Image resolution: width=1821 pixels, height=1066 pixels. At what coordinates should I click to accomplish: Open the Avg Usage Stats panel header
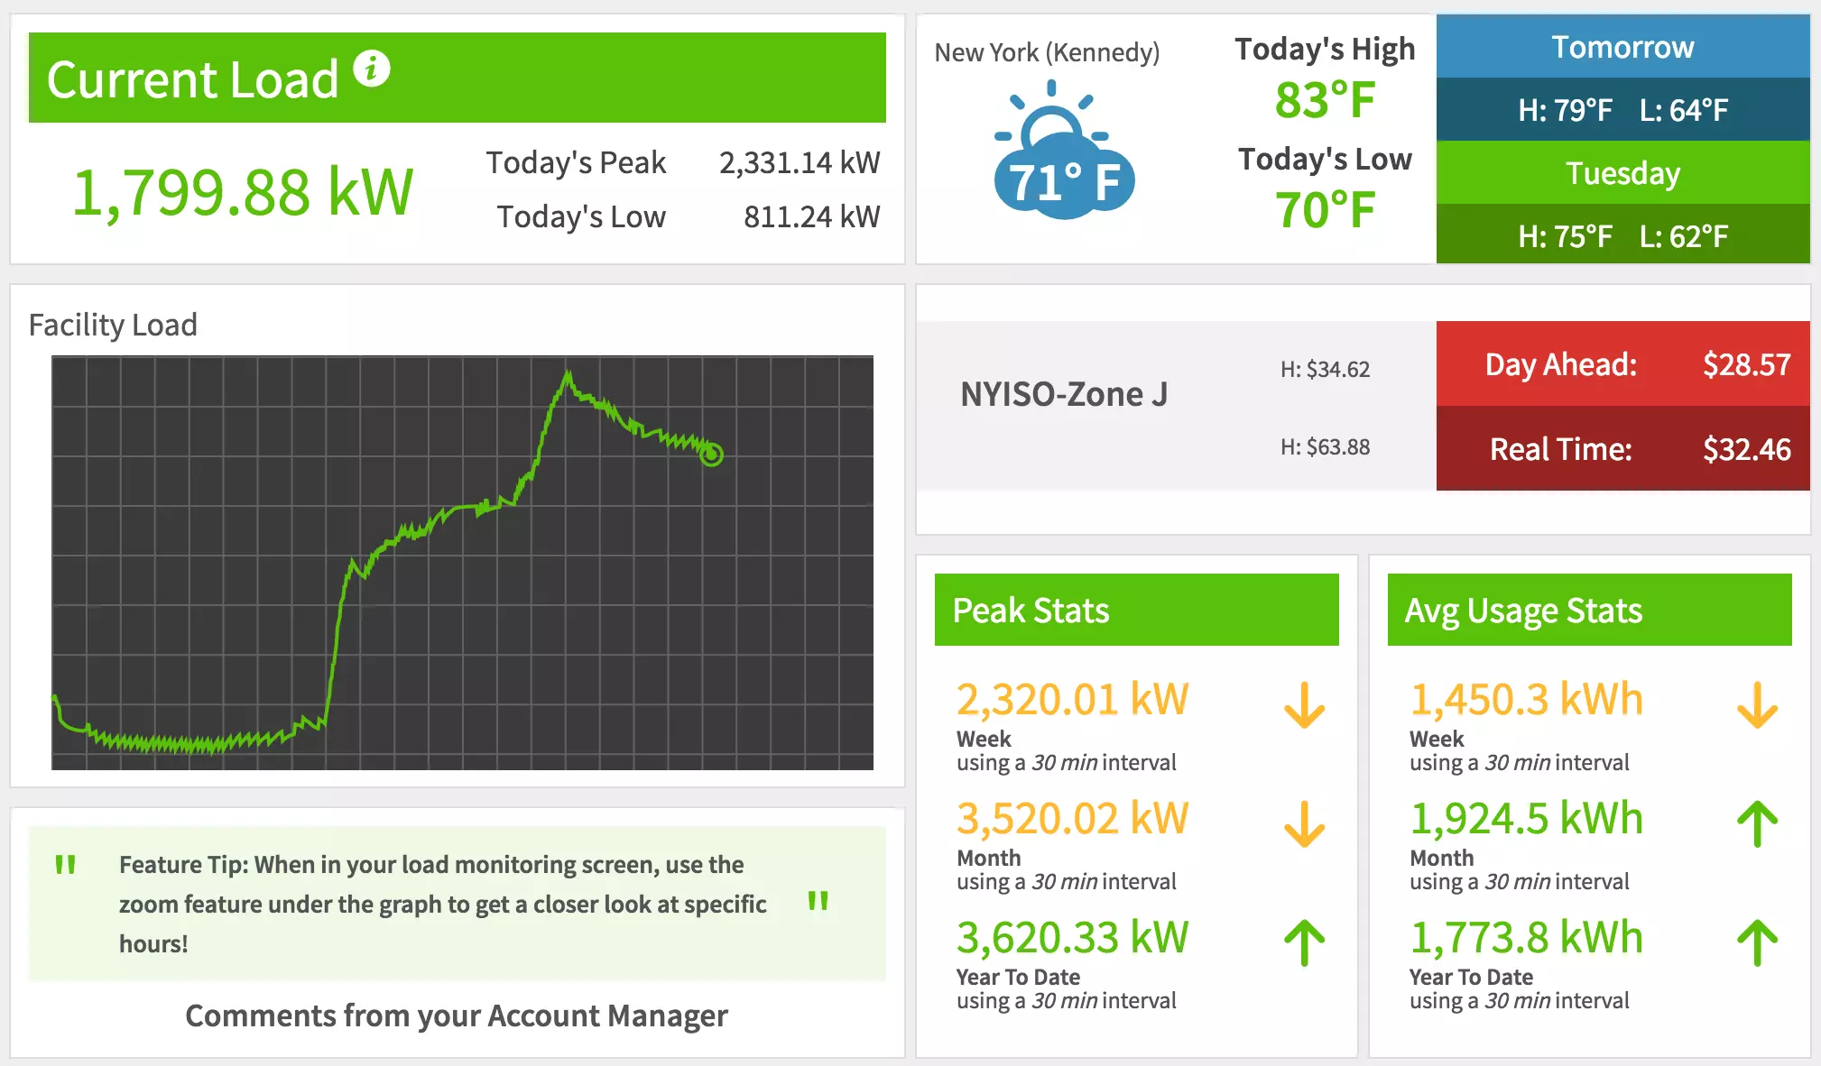(1589, 610)
